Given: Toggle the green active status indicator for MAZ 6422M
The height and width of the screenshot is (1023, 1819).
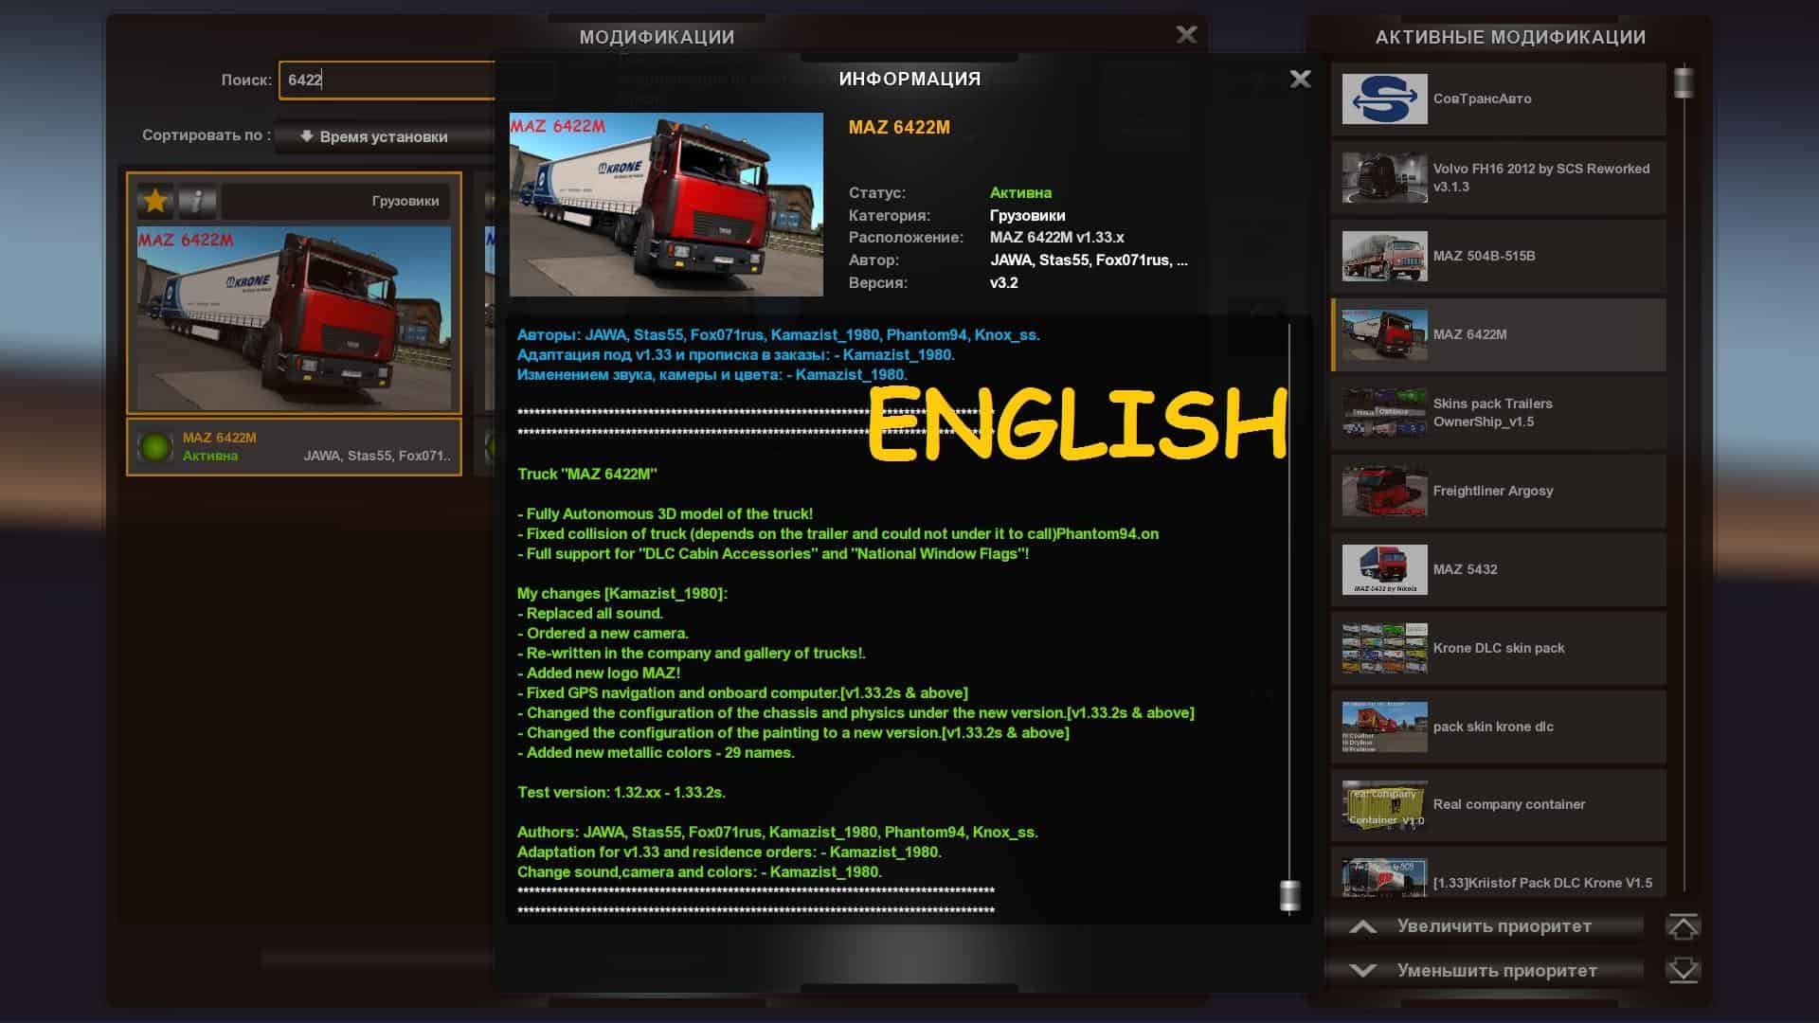Looking at the screenshot, I should [154, 447].
